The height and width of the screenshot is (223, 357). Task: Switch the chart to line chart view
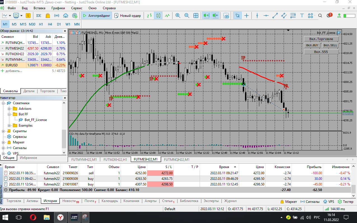(167, 16)
